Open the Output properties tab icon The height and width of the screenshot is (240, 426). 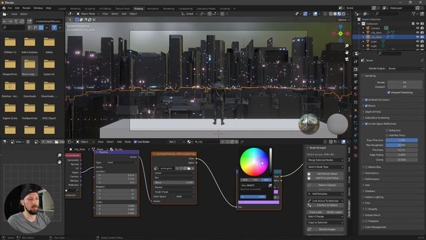click(x=355, y=75)
